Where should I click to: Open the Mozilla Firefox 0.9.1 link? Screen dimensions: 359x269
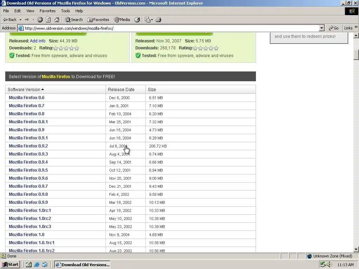(x=28, y=138)
